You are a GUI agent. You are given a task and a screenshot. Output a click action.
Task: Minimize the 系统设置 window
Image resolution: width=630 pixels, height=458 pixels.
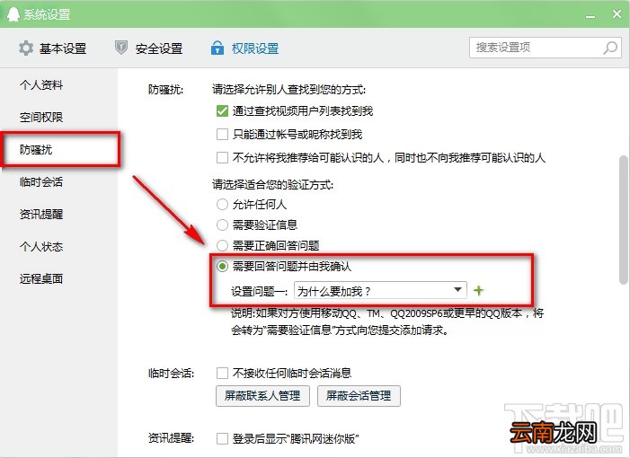tap(590, 15)
